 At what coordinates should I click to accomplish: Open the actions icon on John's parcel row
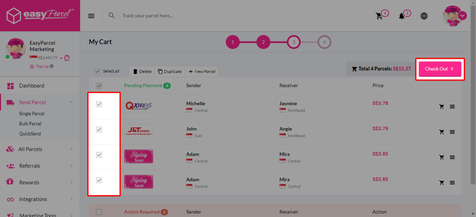point(452,132)
